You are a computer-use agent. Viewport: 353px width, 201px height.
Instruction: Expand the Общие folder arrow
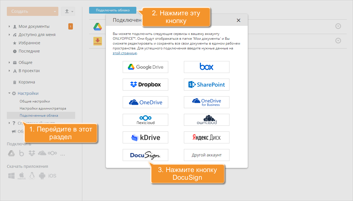coord(9,62)
